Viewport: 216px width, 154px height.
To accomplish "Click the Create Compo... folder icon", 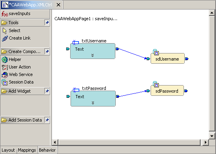I will click(4, 51).
